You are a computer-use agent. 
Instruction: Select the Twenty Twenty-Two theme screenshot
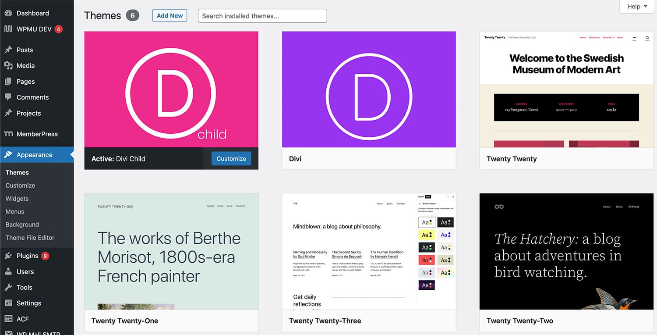coord(566,252)
